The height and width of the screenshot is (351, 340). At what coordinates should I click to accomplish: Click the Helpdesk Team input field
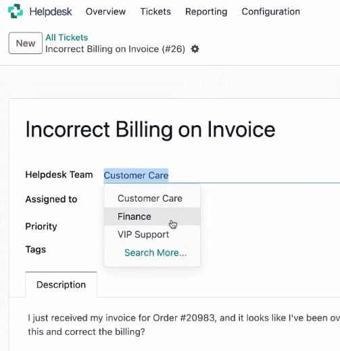(x=222, y=175)
